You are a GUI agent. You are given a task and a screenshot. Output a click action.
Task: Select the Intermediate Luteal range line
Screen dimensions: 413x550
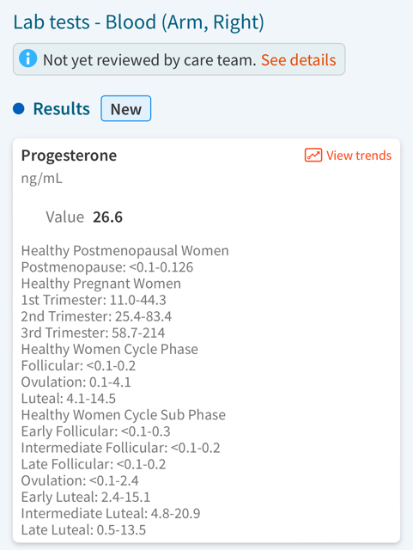click(111, 514)
